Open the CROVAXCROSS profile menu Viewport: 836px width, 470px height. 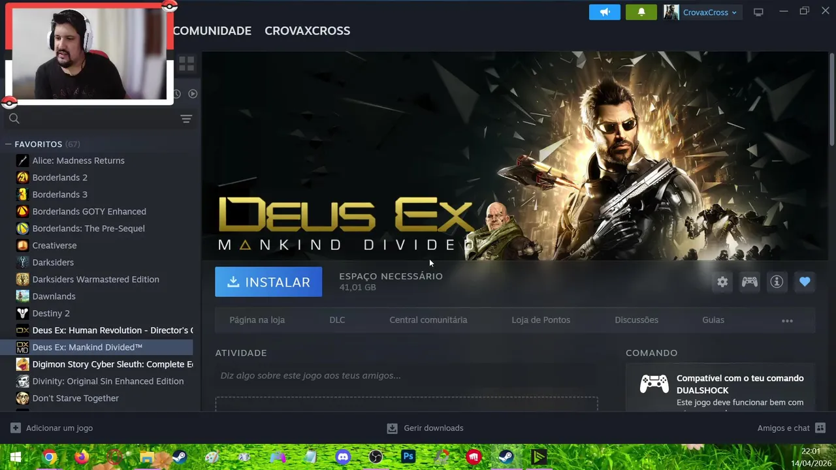(307, 31)
